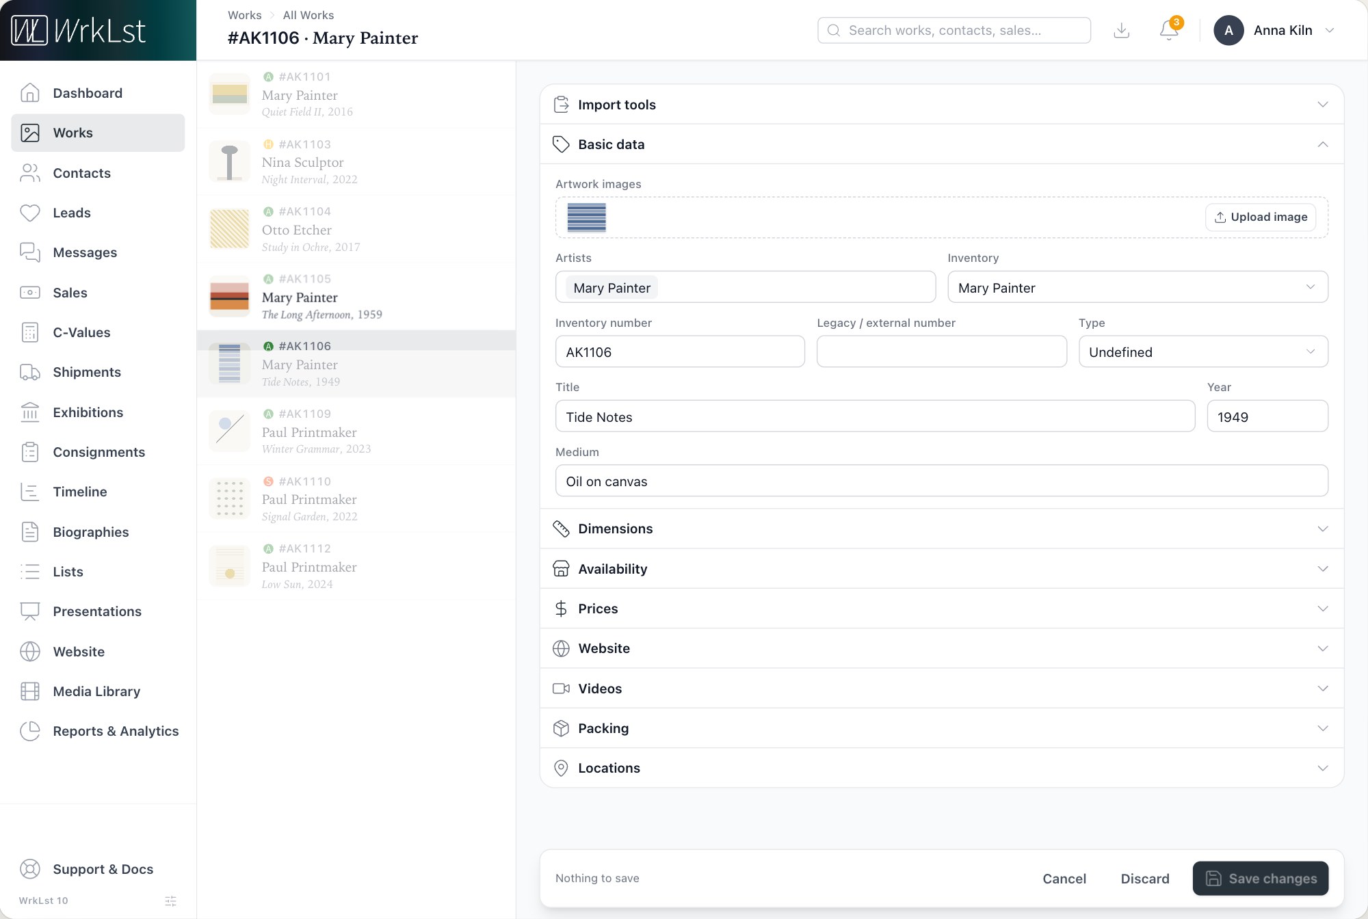
Task: Click the C-Values calculator icon
Action: pyautogui.click(x=30, y=332)
